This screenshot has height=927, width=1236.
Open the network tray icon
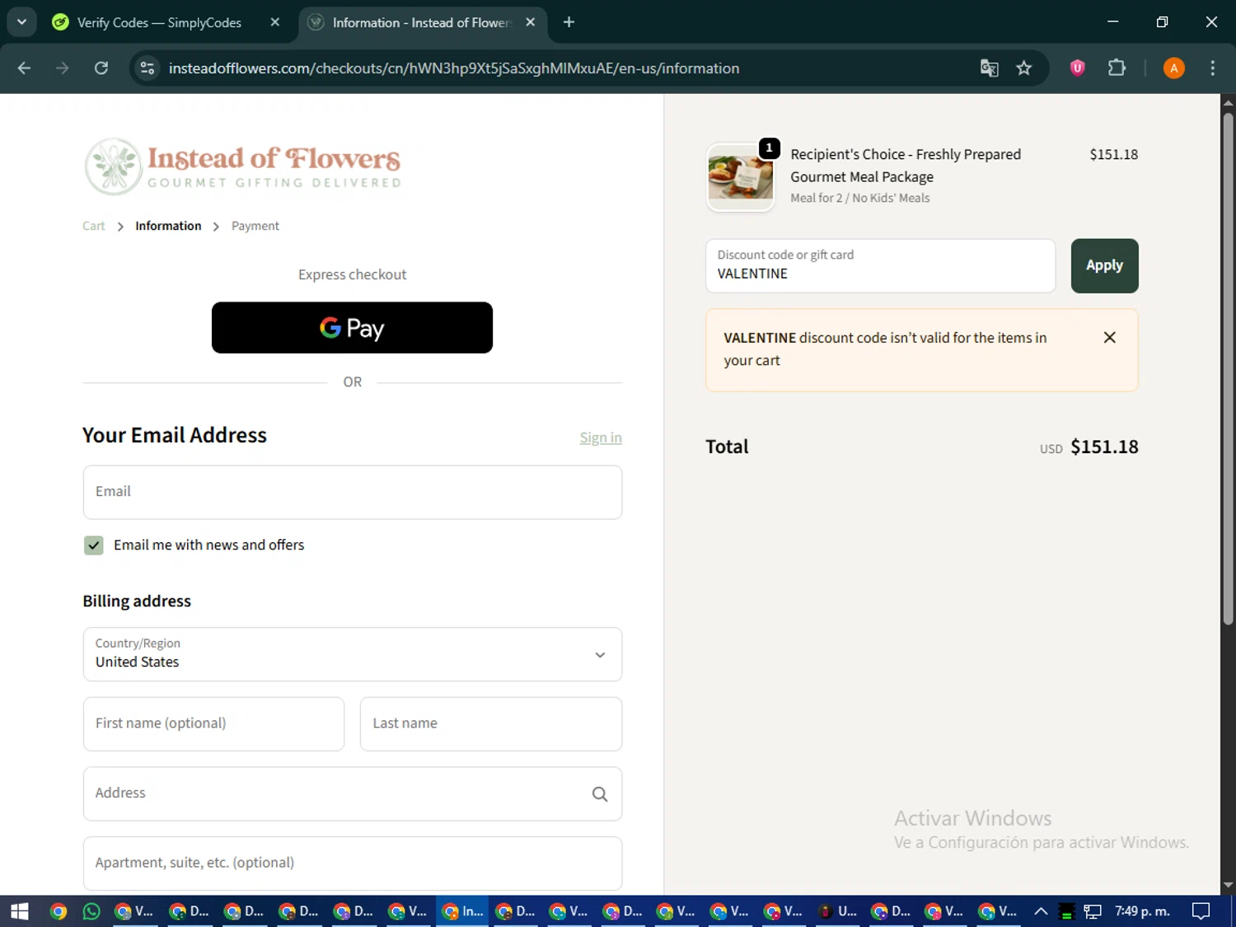tap(1093, 911)
